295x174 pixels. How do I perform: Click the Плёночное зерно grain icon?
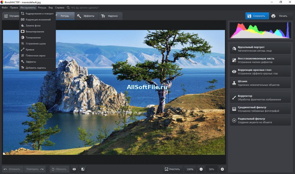click(x=23, y=56)
